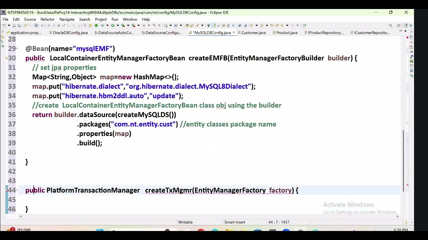
Task: Click the Open Perspective icon
Action: pos(399,25)
